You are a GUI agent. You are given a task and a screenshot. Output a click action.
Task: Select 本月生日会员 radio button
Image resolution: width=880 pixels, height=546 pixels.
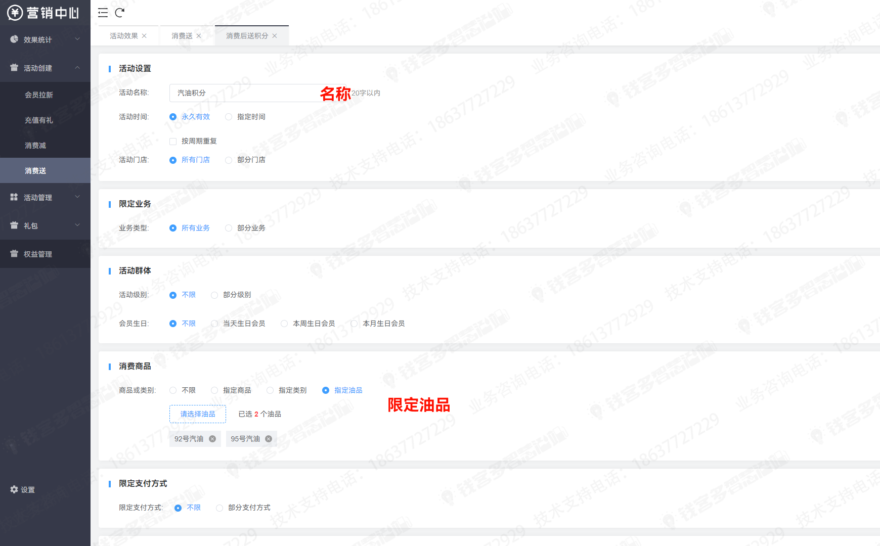click(354, 324)
